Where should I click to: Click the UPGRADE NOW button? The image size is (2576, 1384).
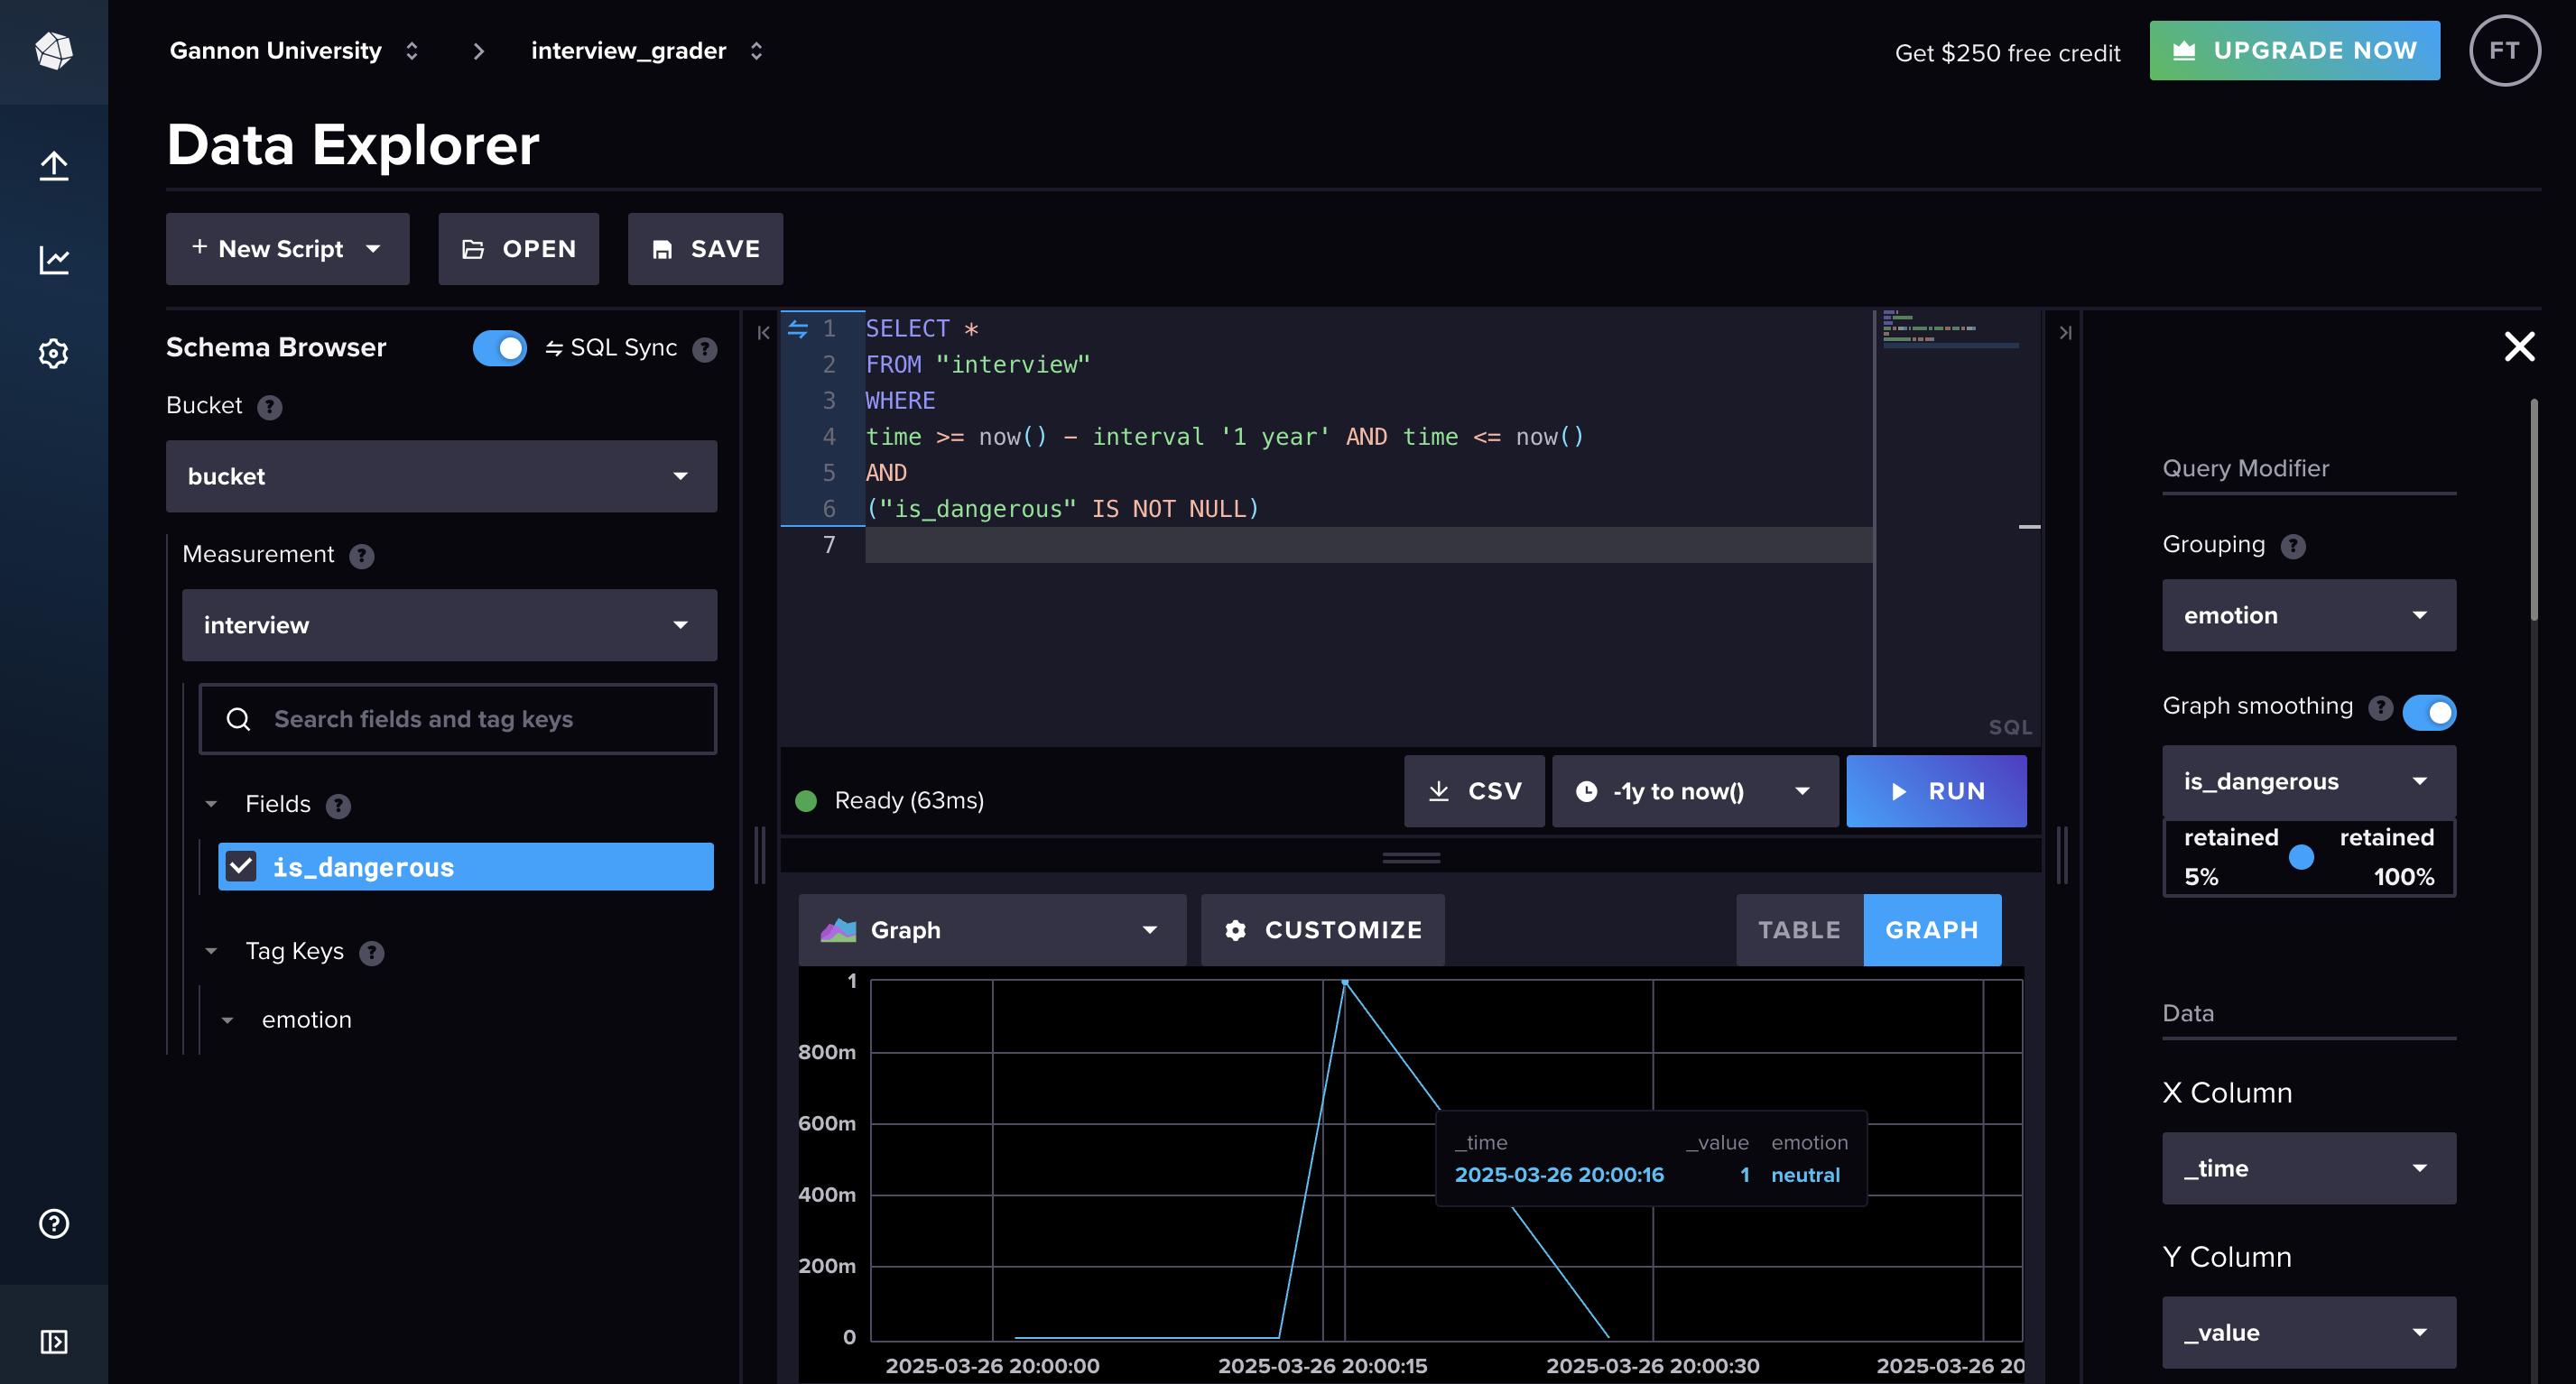pos(2294,51)
